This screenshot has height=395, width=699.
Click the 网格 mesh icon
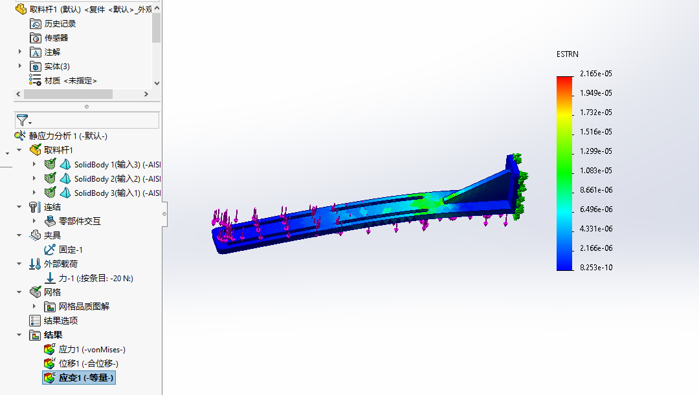click(35, 292)
